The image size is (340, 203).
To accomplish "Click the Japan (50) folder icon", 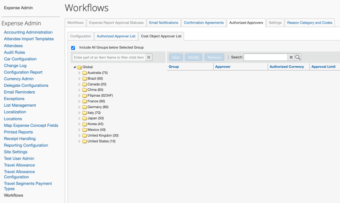I will [84, 118].
